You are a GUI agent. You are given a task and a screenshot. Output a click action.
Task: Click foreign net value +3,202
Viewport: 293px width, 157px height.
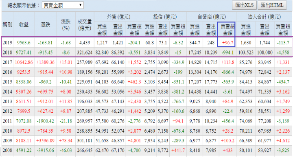point(134,72)
